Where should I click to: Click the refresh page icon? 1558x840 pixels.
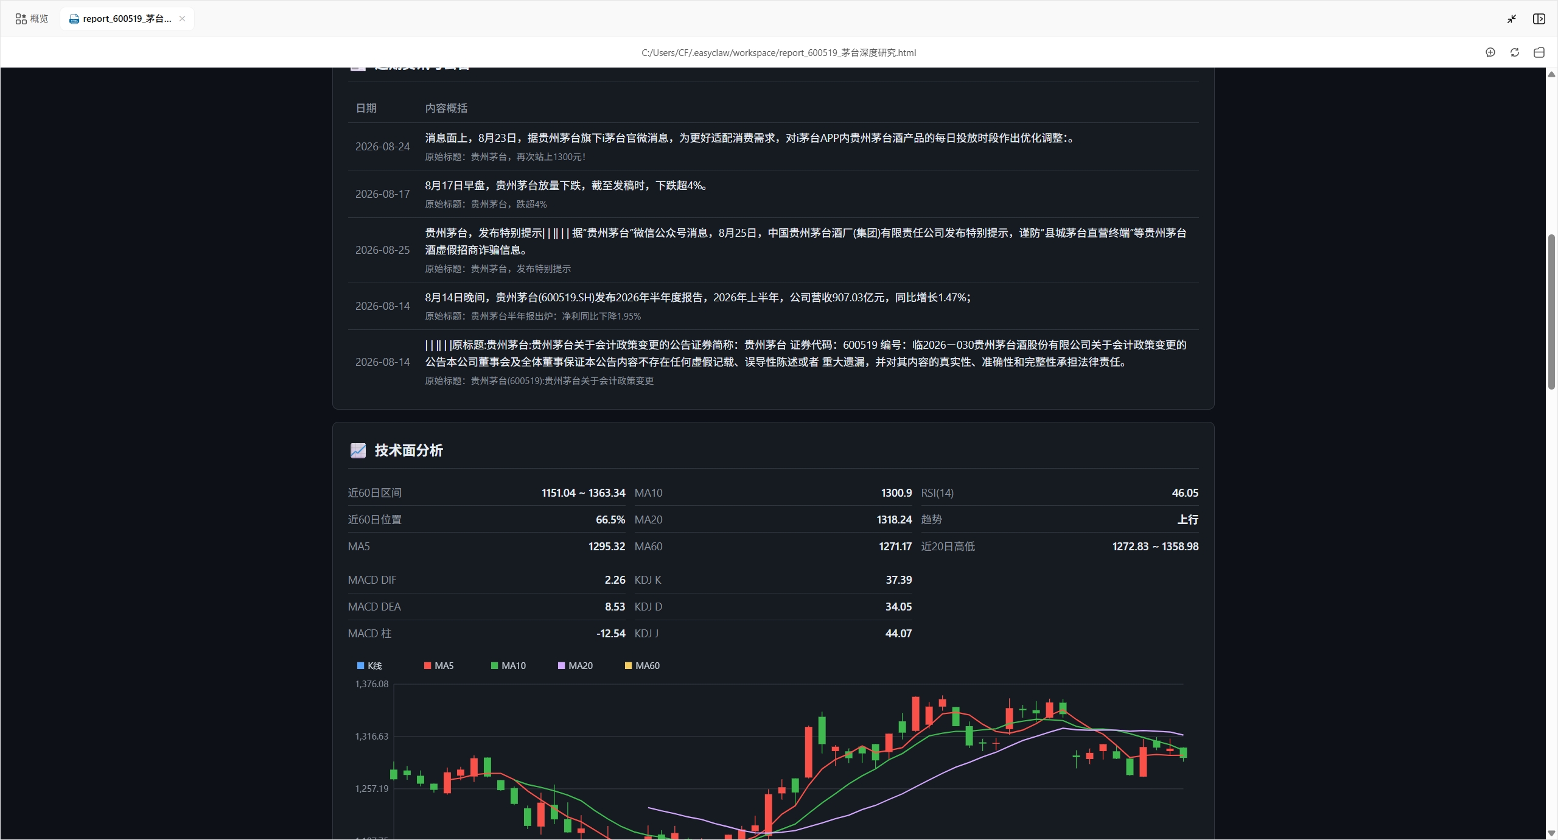pyautogui.click(x=1515, y=52)
